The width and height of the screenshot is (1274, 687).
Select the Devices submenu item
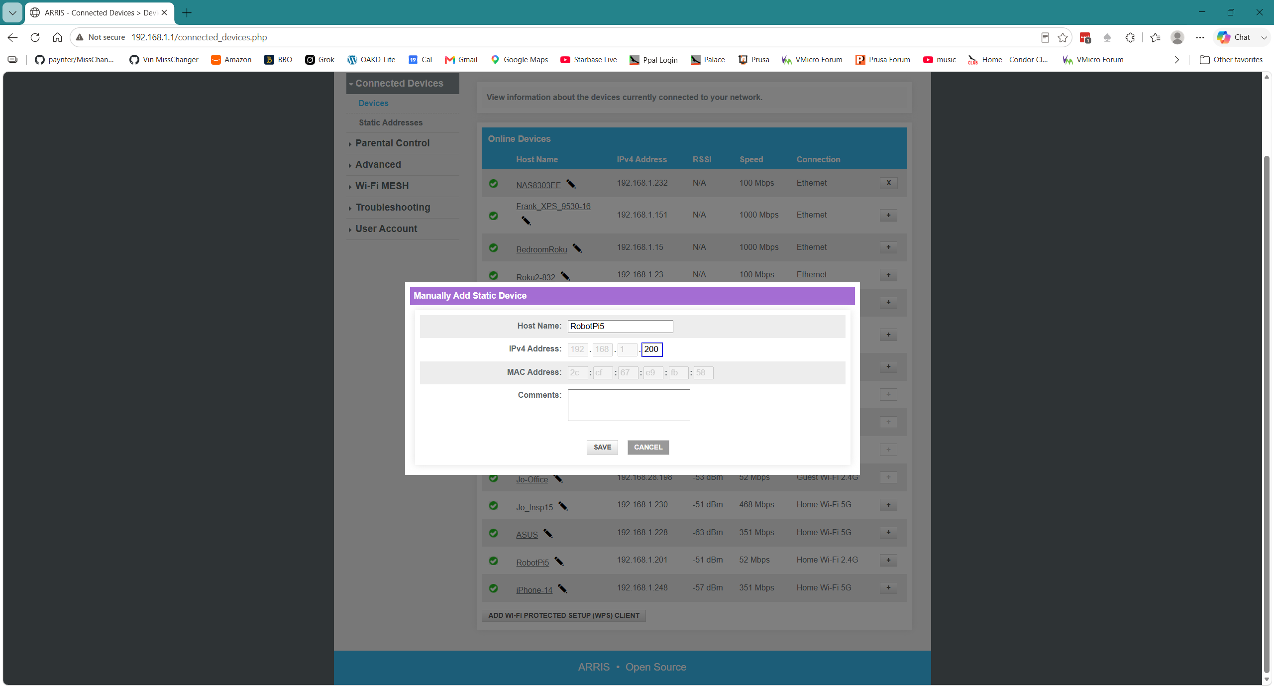pyautogui.click(x=373, y=103)
